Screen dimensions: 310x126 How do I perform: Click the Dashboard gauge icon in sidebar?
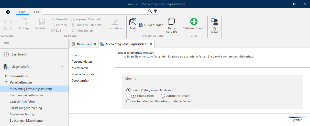(x=6, y=54)
